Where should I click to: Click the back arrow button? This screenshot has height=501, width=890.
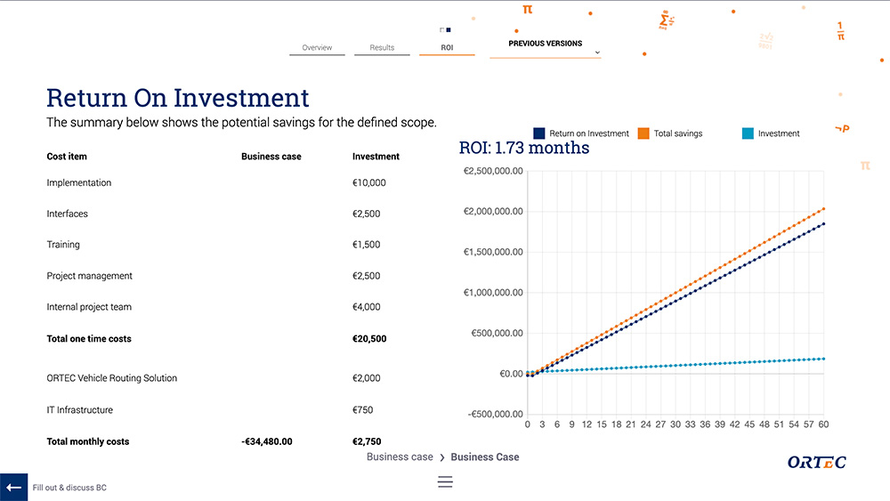(x=13, y=487)
